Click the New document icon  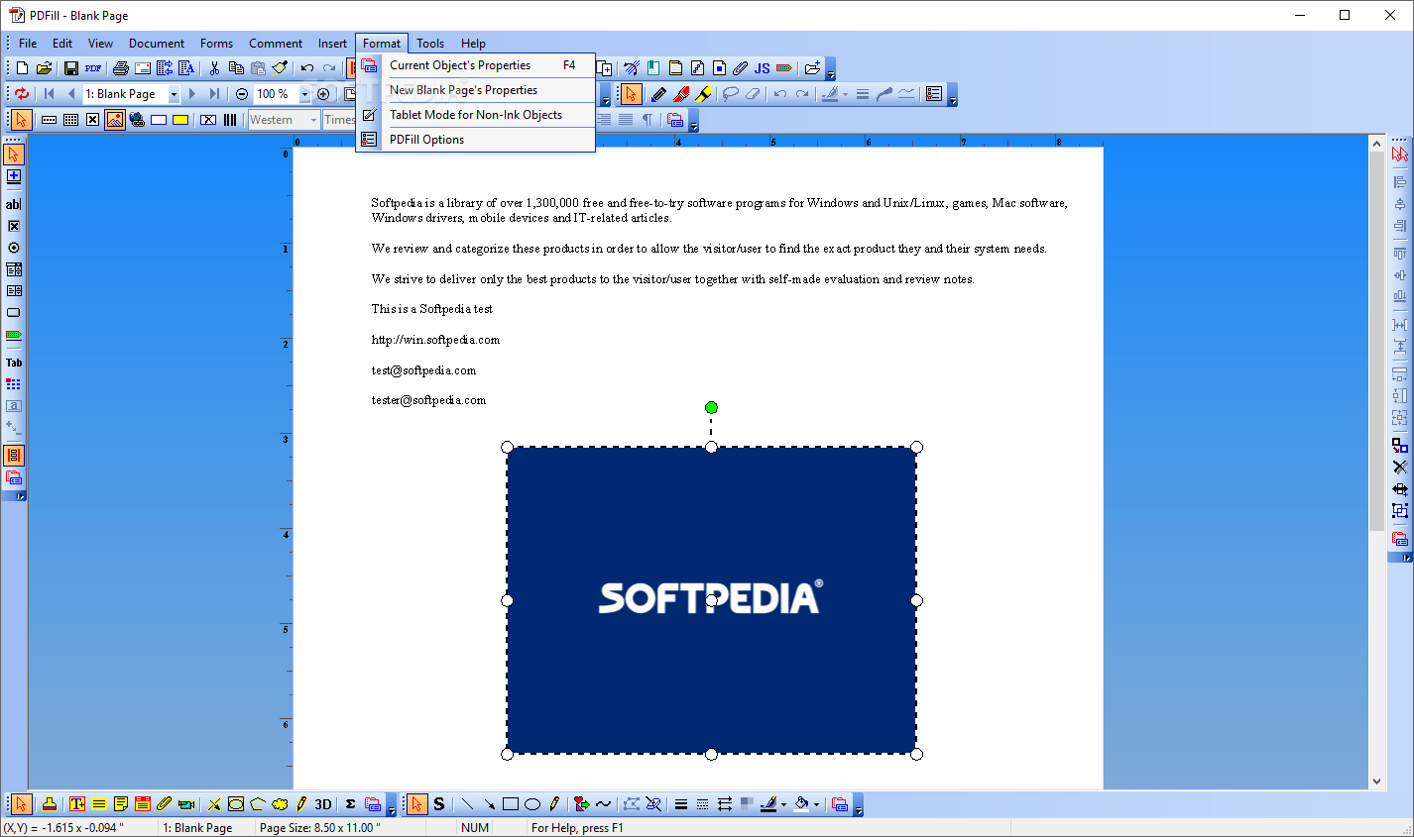[x=22, y=68]
